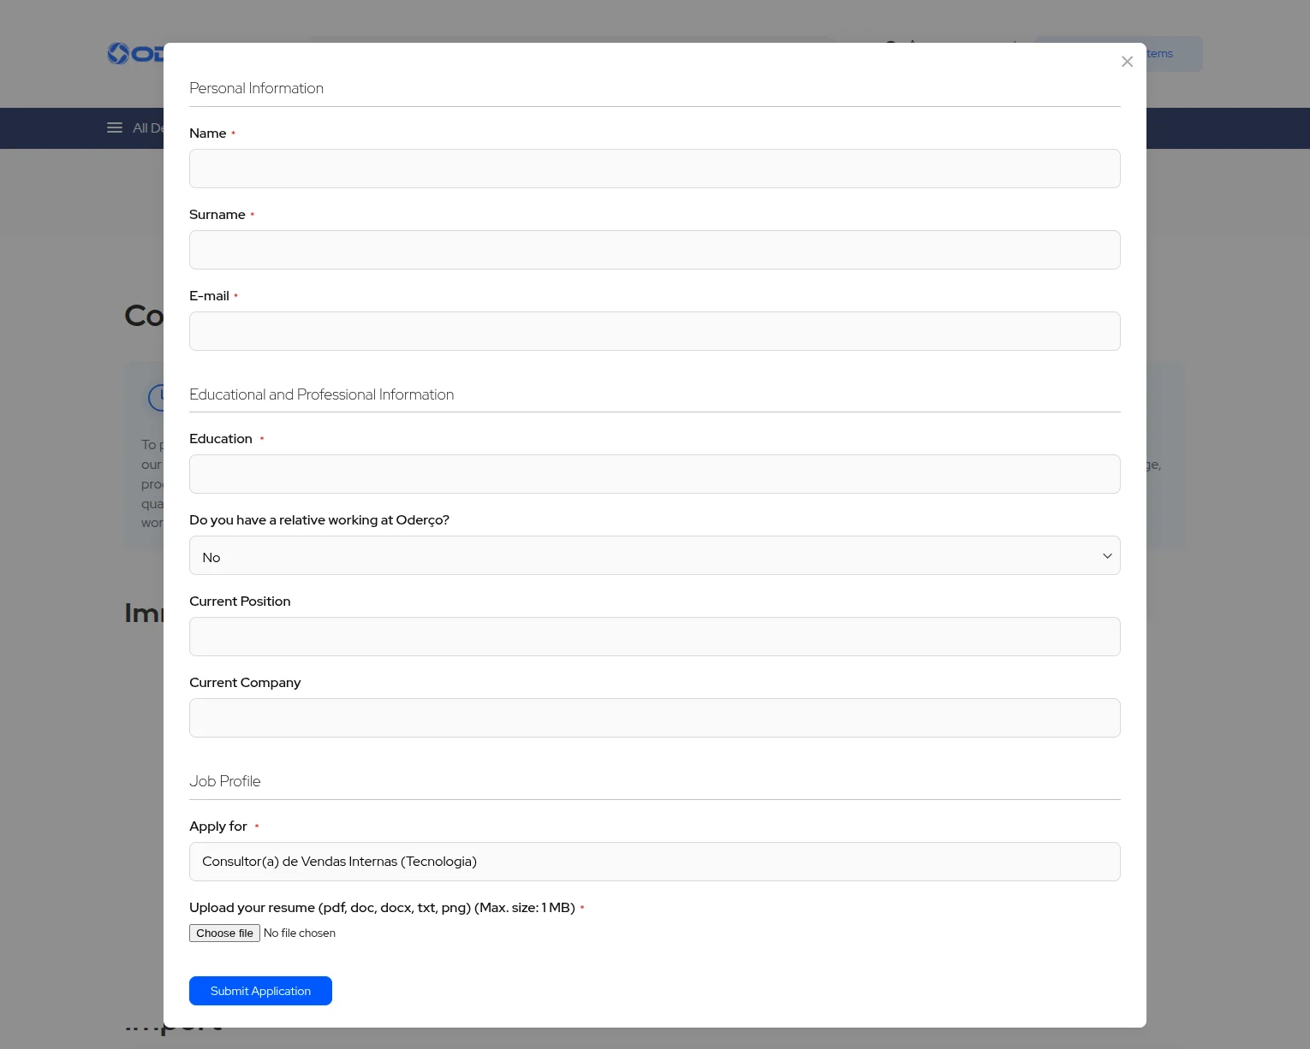1310x1049 pixels.
Task: Close the job application dialog
Action: point(1127,61)
